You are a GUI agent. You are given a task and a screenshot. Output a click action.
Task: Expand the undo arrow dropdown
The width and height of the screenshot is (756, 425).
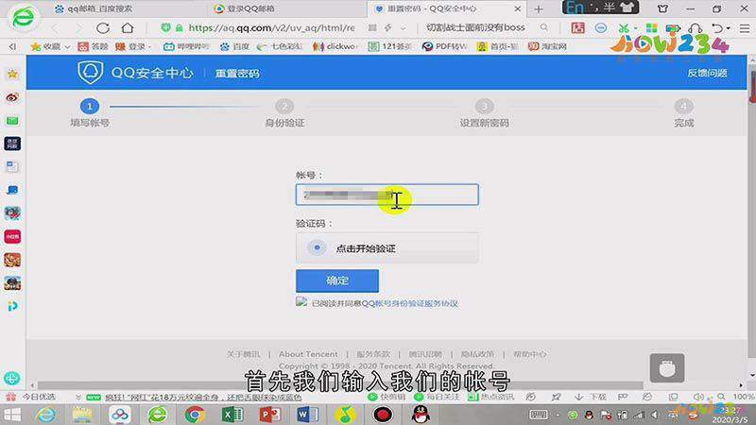click(x=728, y=28)
